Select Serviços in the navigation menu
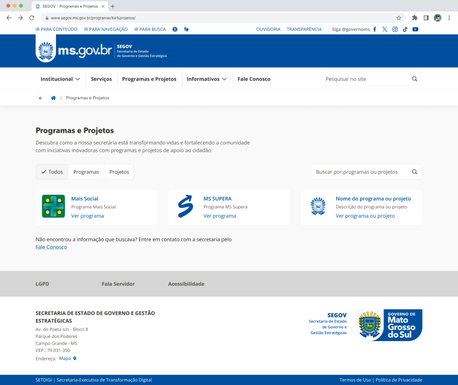 (x=101, y=78)
